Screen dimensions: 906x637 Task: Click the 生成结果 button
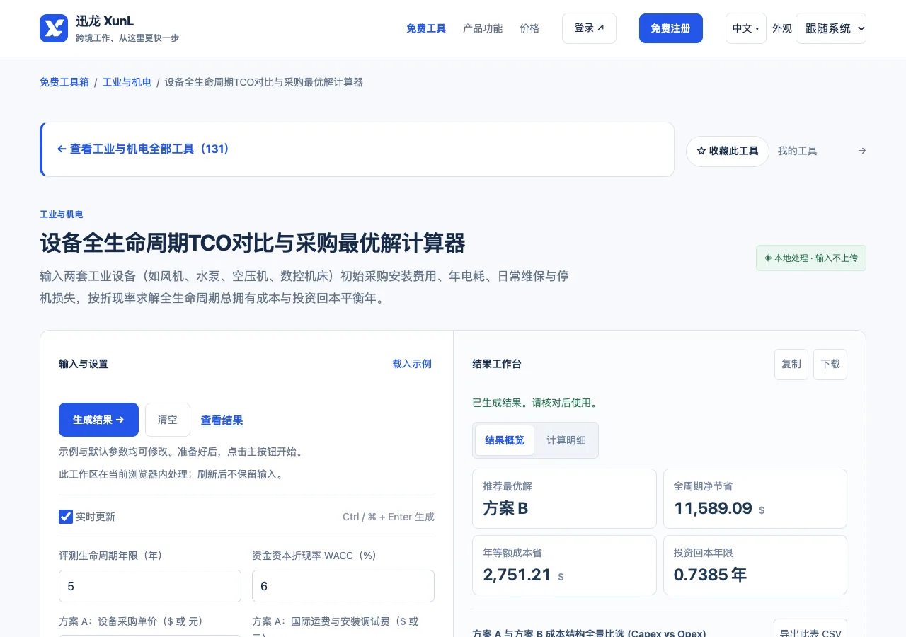pyautogui.click(x=98, y=420)
